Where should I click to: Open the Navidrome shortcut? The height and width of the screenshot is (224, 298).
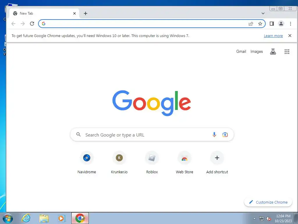coord(87,162)
